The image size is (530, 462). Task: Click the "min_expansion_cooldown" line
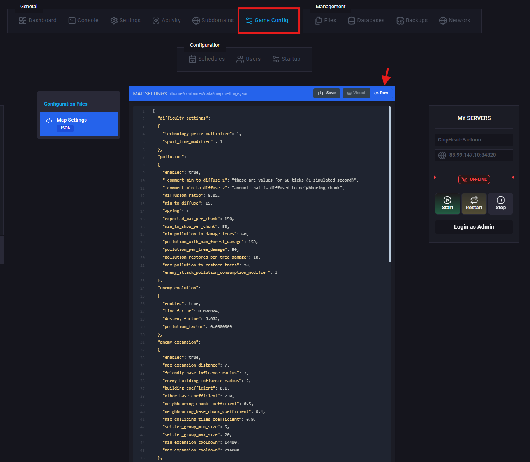tap(201, 443)
